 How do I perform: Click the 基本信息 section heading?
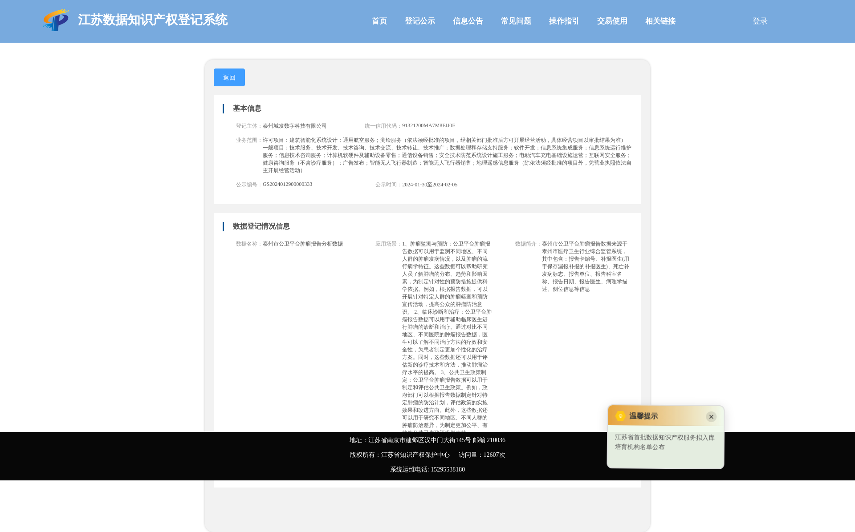247,109
